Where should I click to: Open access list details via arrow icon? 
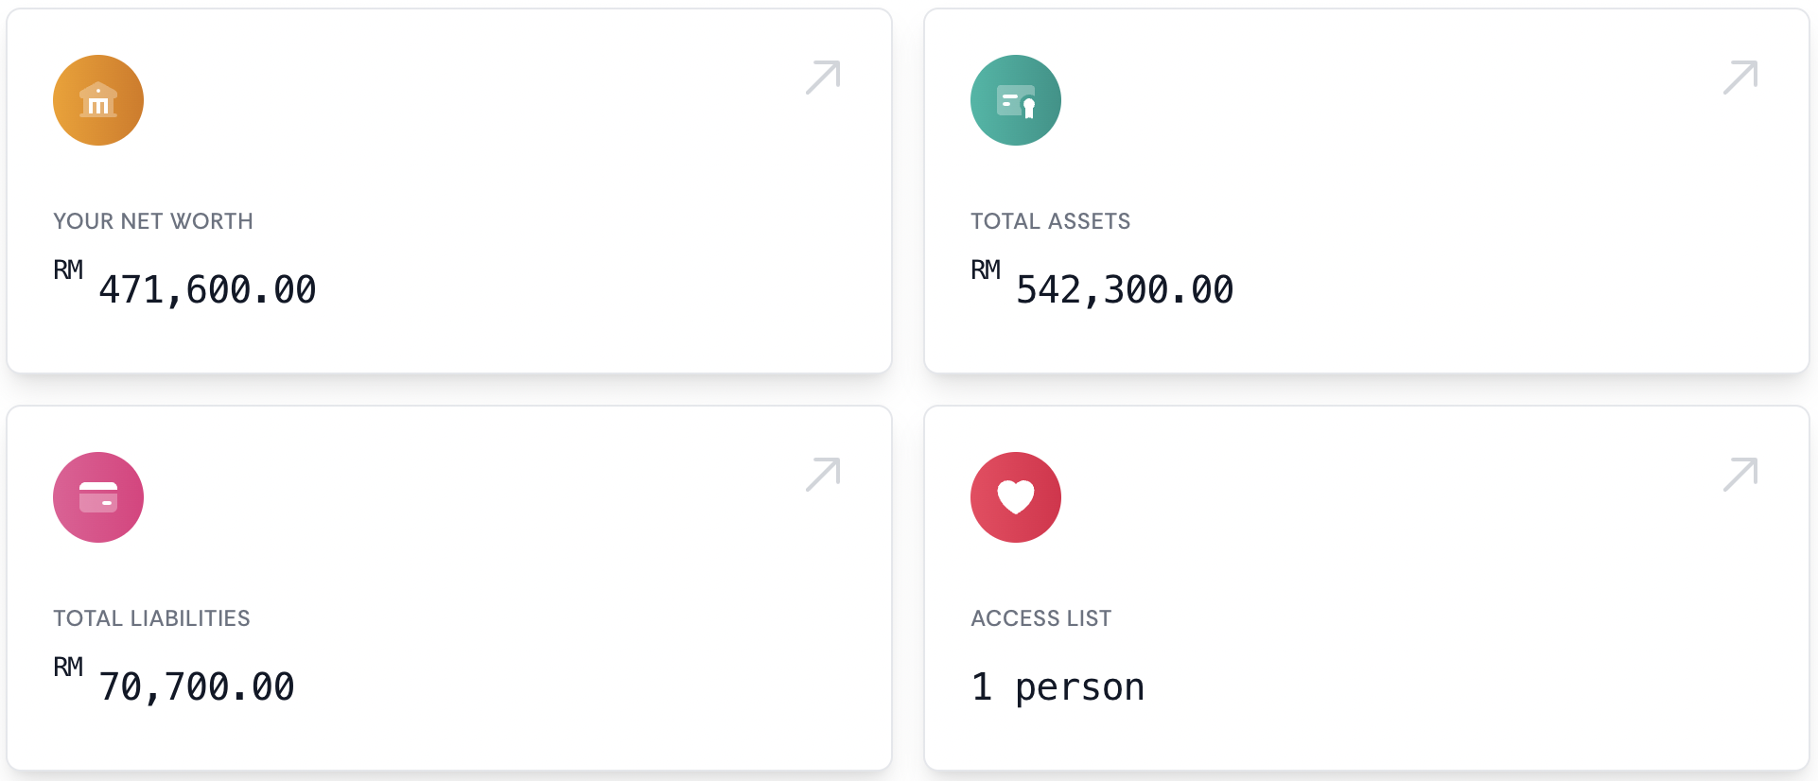1740,475
